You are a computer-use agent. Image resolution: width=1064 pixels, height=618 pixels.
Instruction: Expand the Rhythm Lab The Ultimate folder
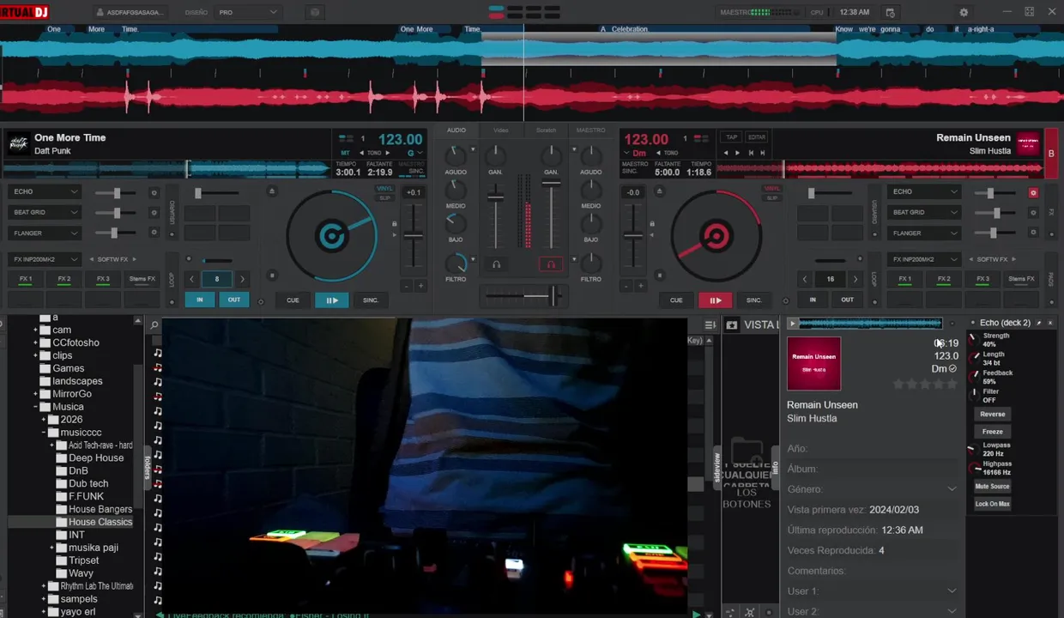[x=44, y=586]
